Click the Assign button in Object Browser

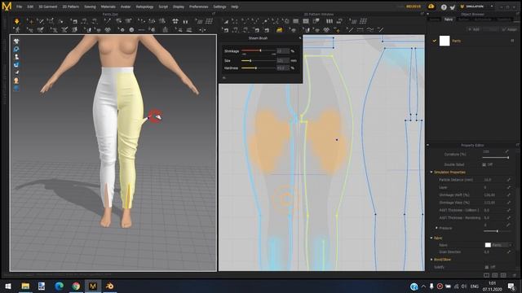point(510,29)
